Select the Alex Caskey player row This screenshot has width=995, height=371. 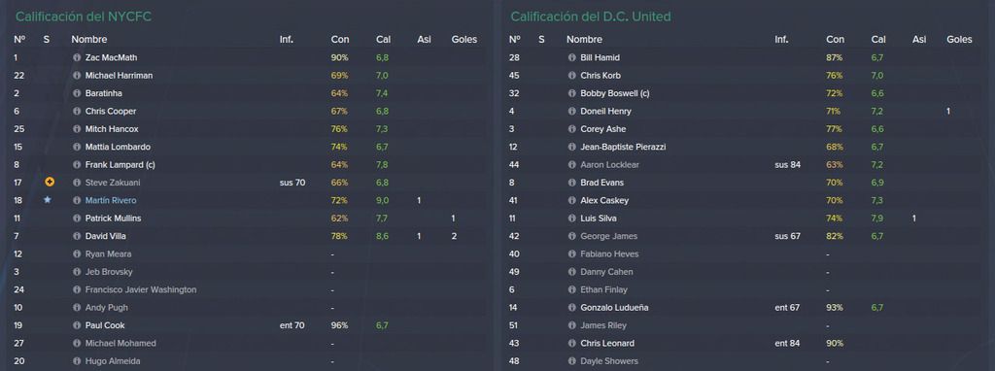[x=743, y=200]
